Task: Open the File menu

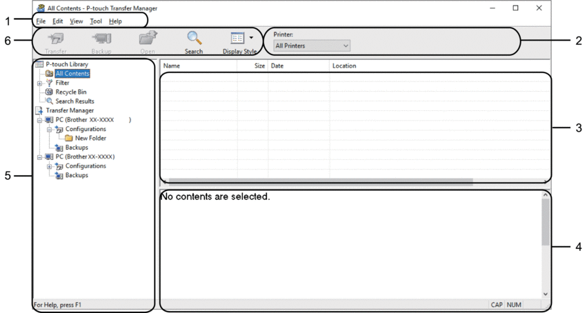Action: pos(41,21)
